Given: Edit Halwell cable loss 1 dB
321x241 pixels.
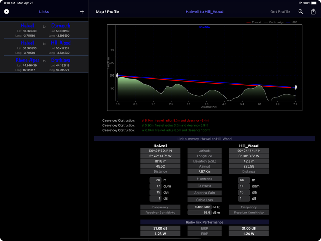Looking at the screenshot, I should (x=156, y=199).
